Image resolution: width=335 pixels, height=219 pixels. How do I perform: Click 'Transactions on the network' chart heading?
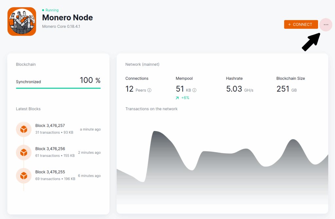[151, 109]
